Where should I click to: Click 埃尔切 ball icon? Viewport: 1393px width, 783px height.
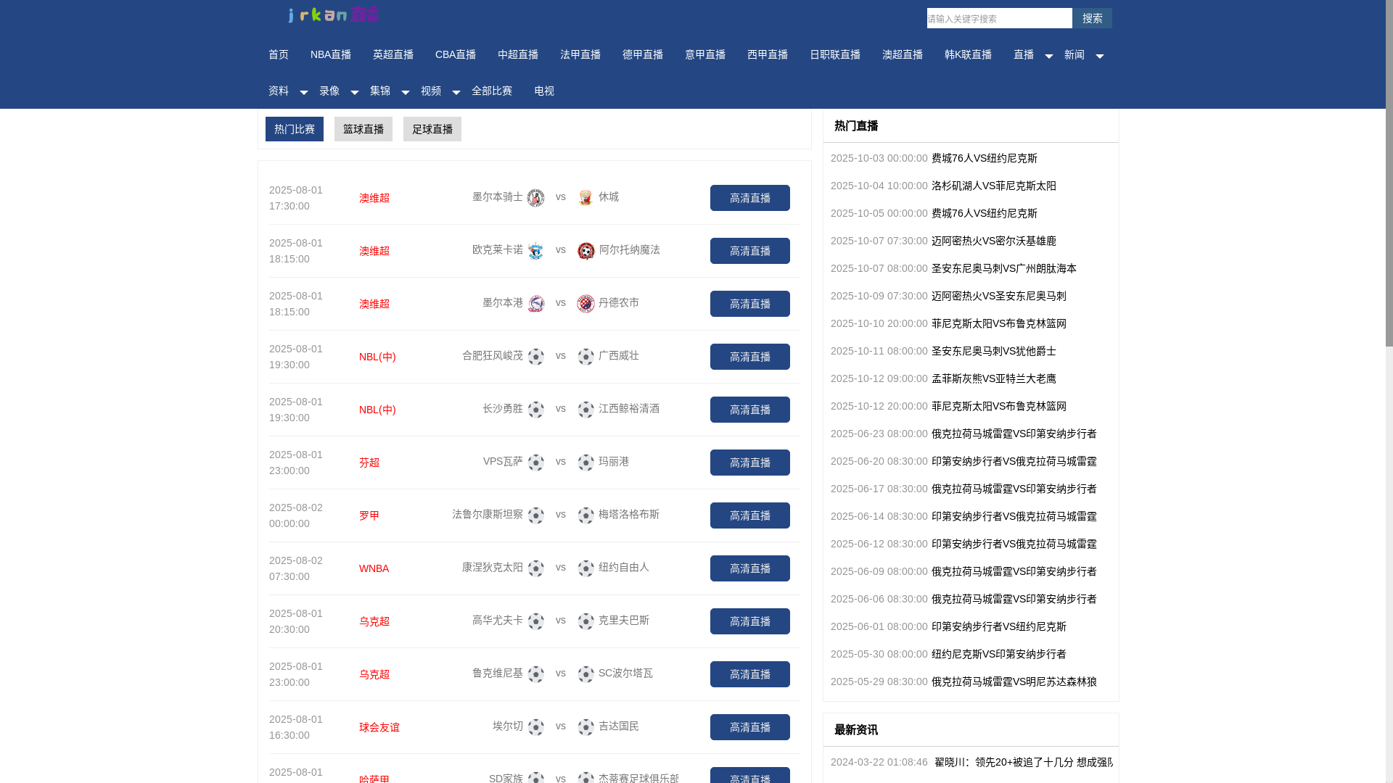536,727
